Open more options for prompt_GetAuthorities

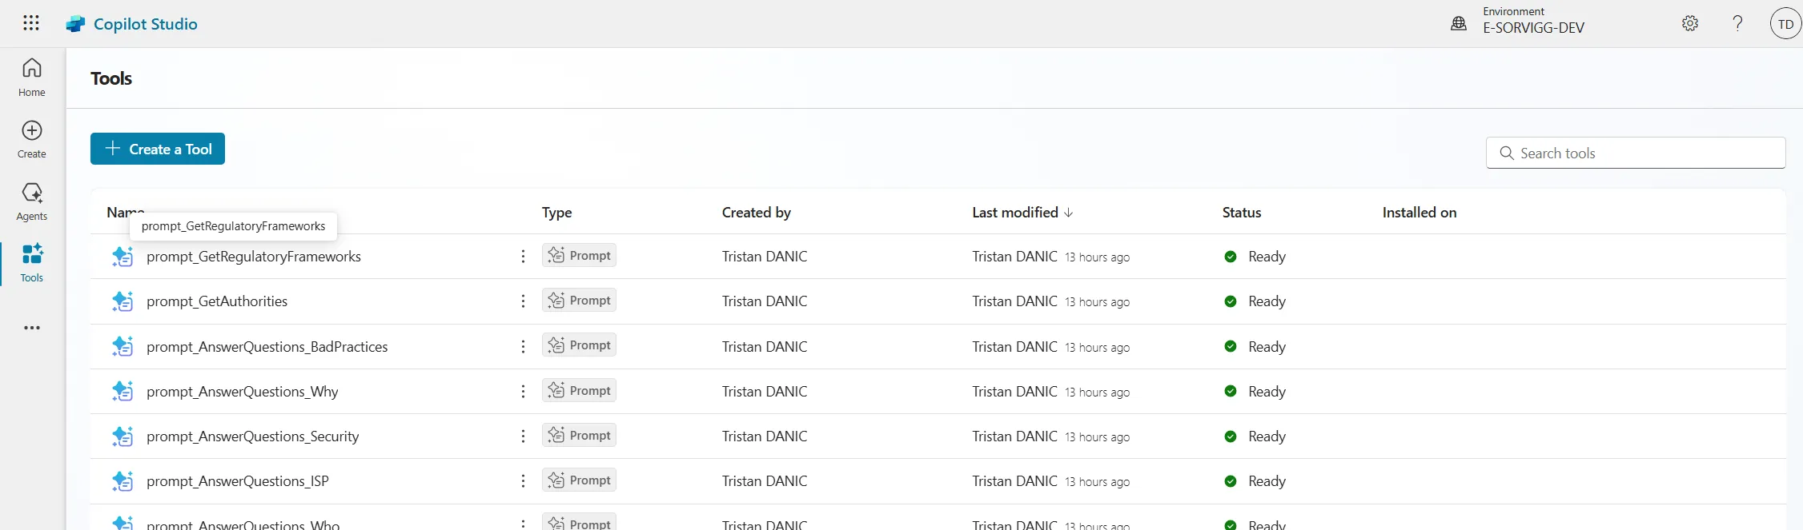pos(523,301)
